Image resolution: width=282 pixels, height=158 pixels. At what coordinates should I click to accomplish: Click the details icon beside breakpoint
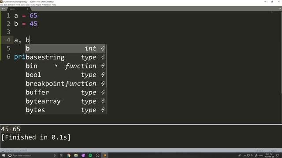[103, 83]
